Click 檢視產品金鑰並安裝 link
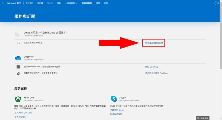Image resolution: width=222 pixels, height=120 pixels. [x=154, y=43]
